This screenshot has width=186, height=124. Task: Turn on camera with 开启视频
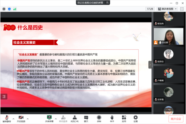(21, 119)
